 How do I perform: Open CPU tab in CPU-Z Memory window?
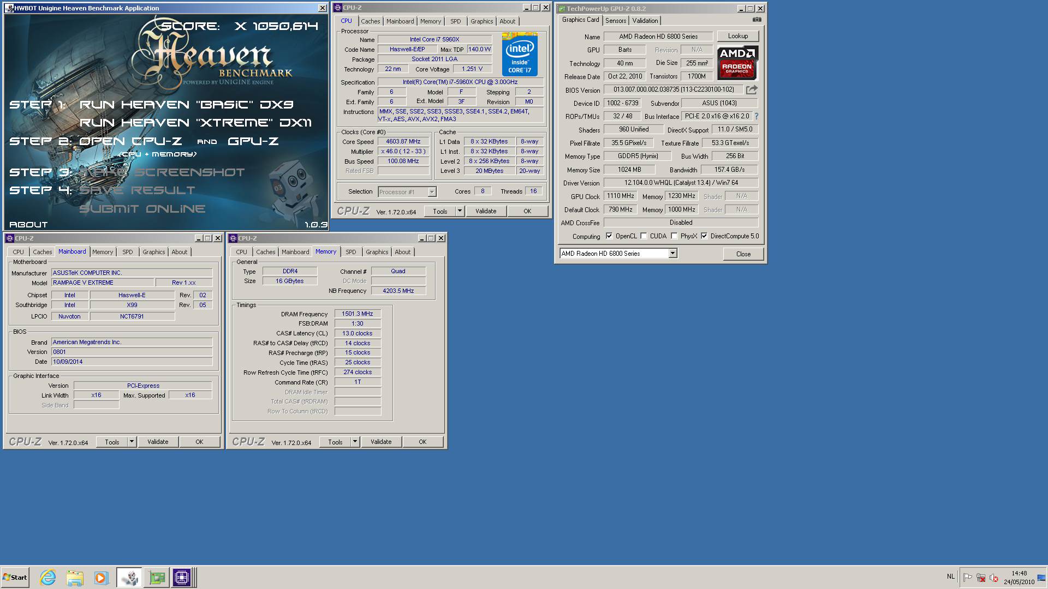coord(241,252)
